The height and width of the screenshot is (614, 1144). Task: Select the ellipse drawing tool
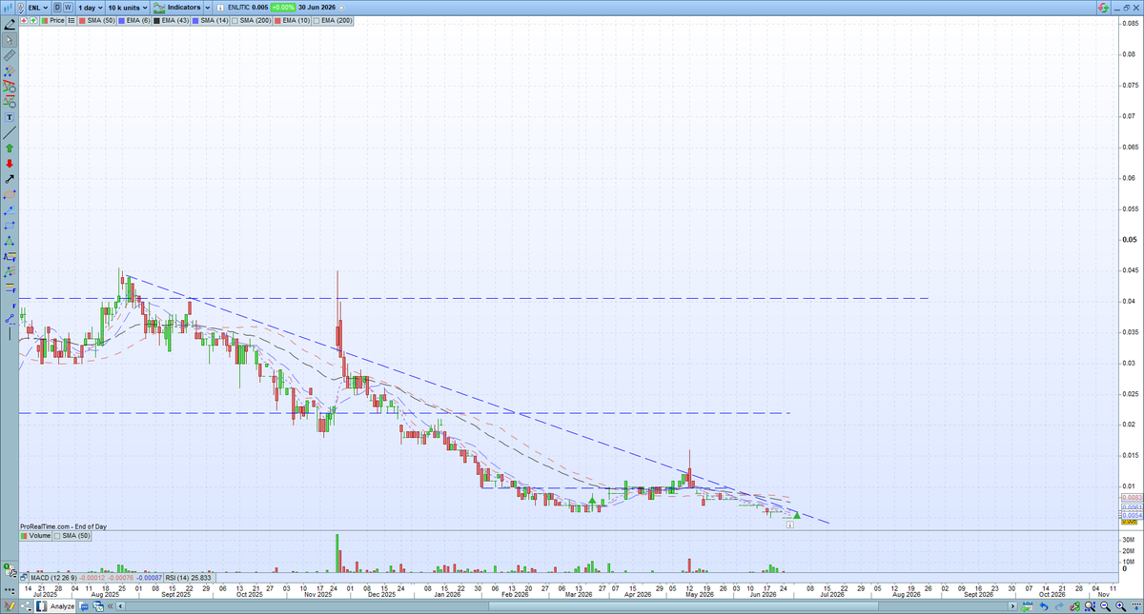pyautogui.click(x=10, y=194)
